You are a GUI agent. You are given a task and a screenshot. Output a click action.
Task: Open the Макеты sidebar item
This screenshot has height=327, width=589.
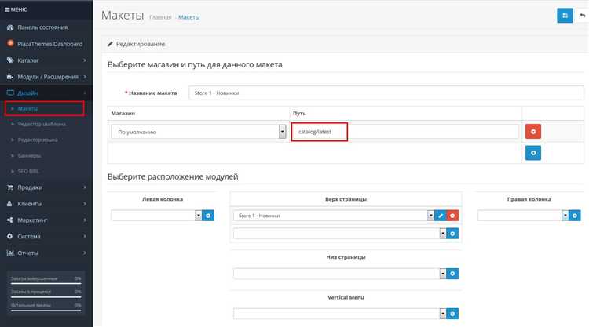tap(28, 108)
